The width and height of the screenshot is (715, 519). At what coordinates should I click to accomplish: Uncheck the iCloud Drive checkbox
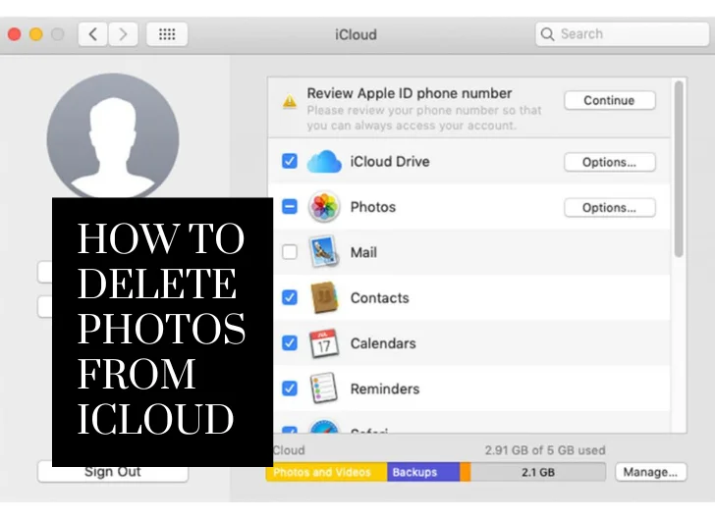pos(290,161)
